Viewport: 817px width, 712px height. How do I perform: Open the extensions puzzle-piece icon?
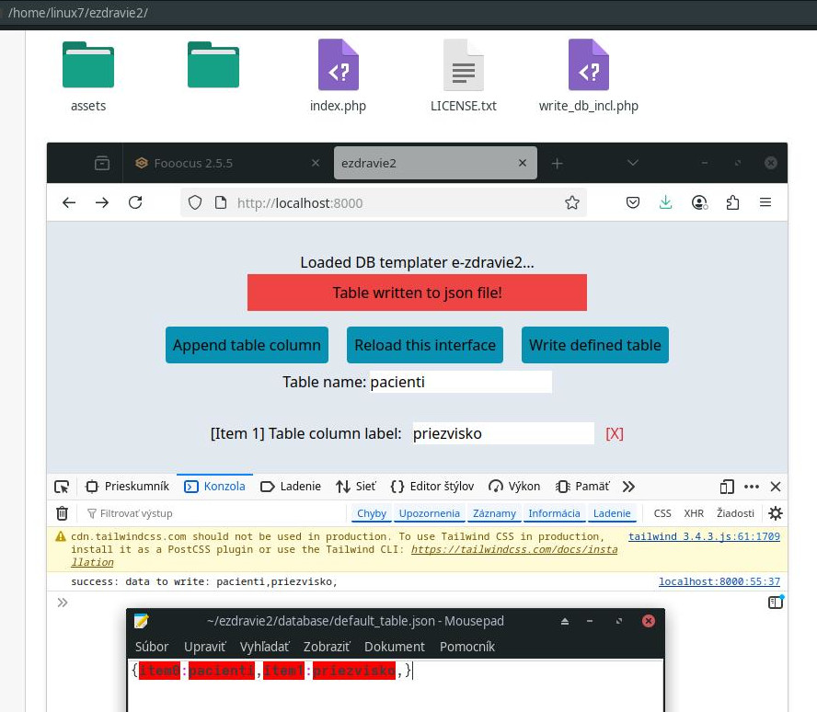[732, 202]
